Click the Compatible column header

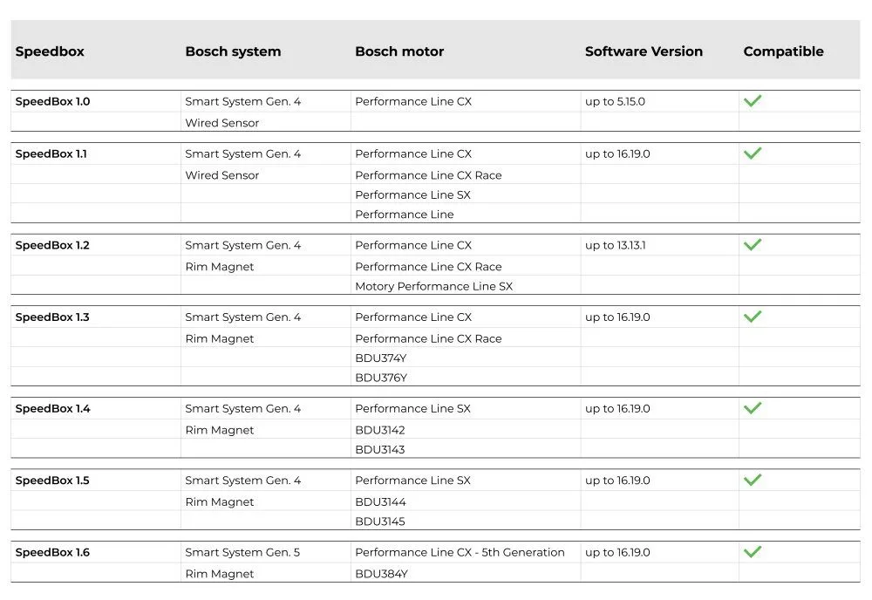coord(783,51)
